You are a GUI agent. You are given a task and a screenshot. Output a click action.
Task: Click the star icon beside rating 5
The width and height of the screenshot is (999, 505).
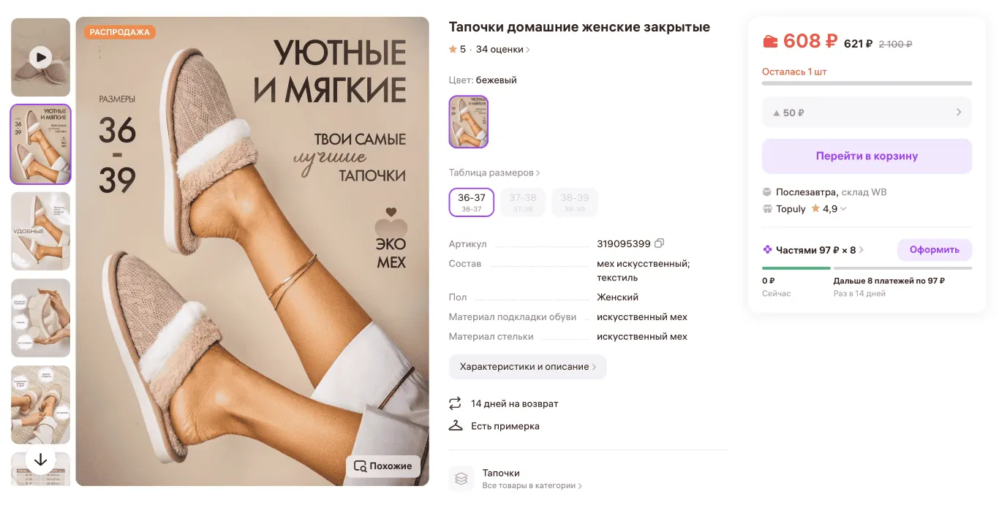click(x=453, y=49)
